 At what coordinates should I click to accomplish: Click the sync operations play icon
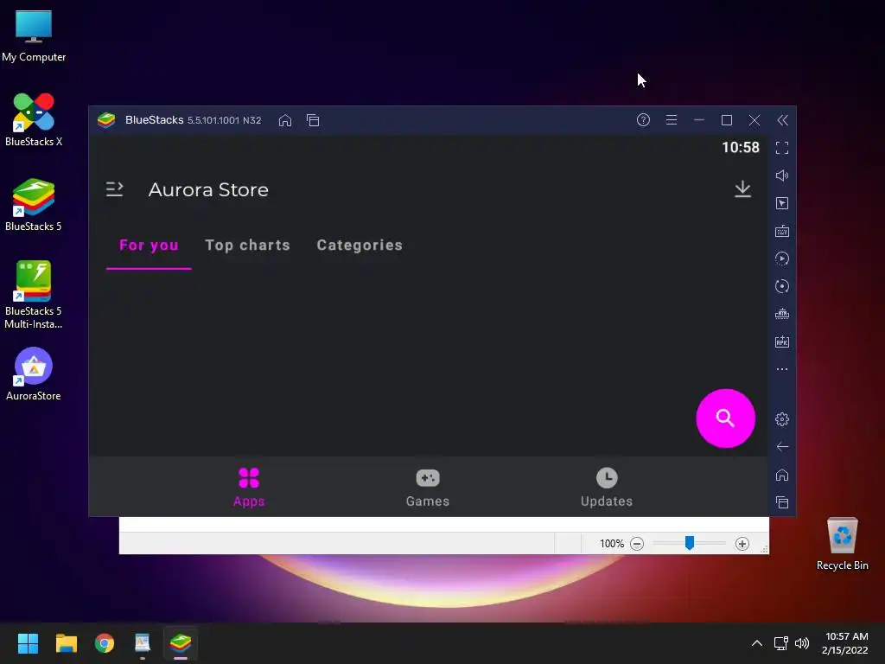[782, 259]
